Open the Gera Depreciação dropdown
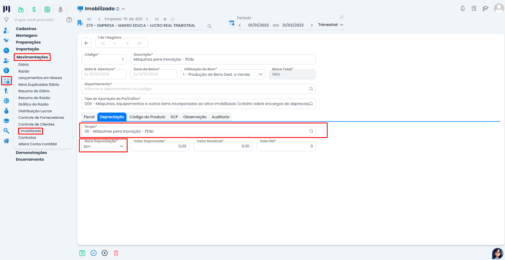505x260 pixels. click(x=104, y=146)
